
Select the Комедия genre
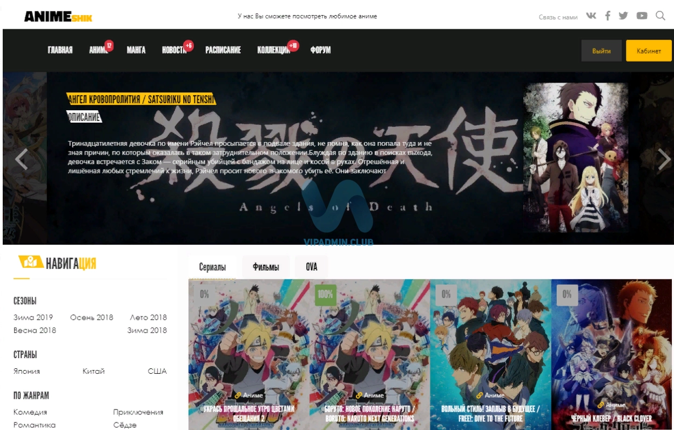coord(30,413)
